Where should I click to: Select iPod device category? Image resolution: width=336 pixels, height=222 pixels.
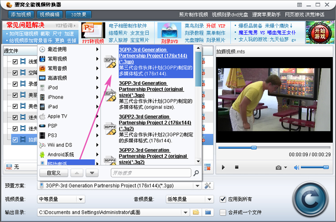[x=69, y=88]
